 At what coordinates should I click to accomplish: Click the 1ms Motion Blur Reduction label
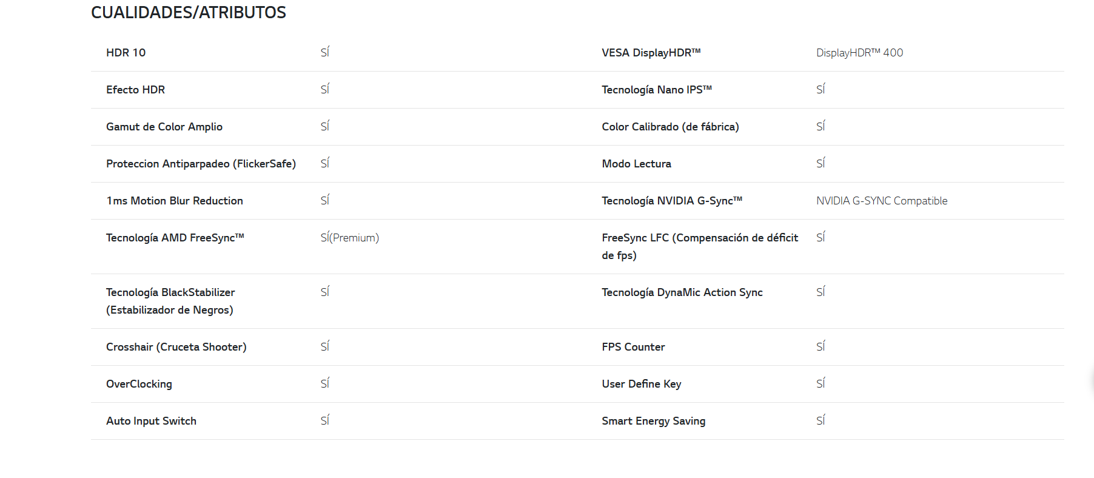[x=175, y=201]
